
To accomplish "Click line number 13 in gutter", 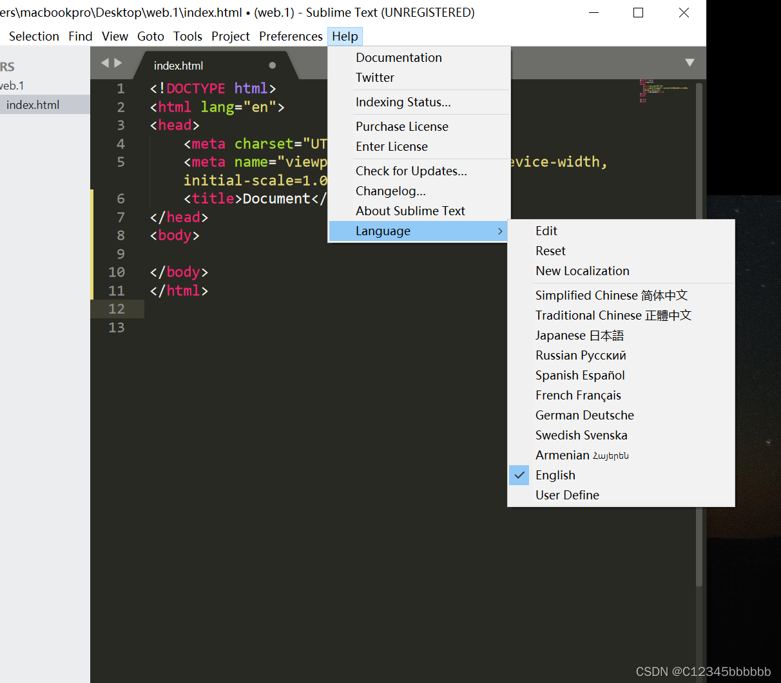I will pyautogui.click(x=117, y=327).
